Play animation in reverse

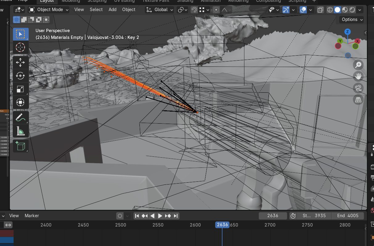(152, 216)
